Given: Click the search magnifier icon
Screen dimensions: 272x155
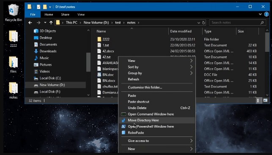Looking at the screenshot, I should [x=262, y=23].
